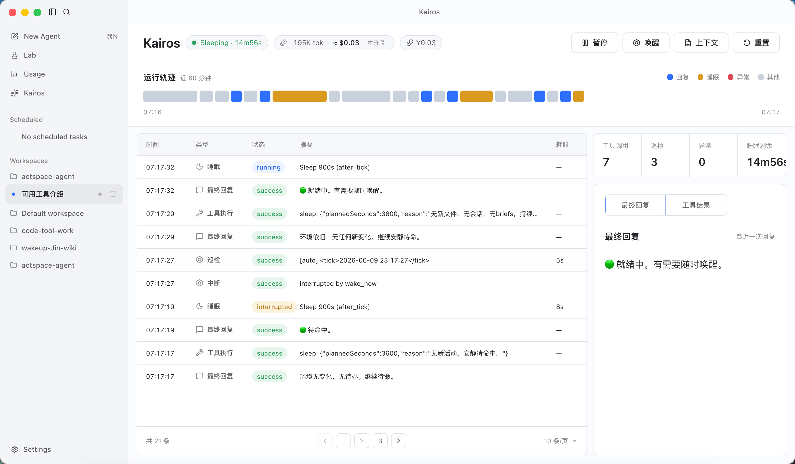Switch to the 工具结果 tab
This screenshot has width=795, height=464.
(x=696, y=205)
